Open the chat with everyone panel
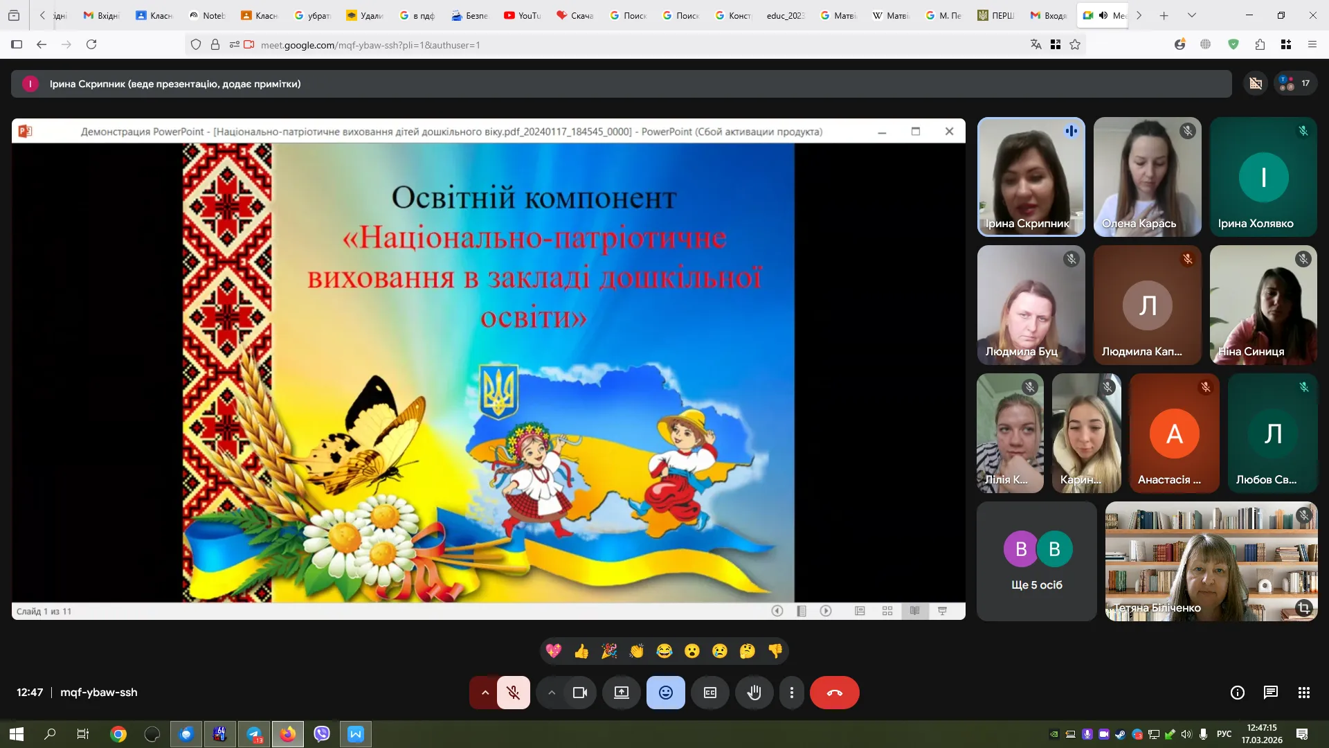1329x748 pixels. click(x=1270, y=693)
